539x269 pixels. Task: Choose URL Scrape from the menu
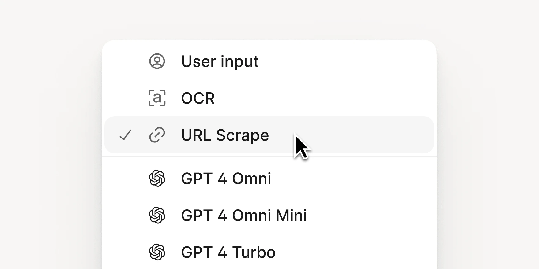pos(225,135)
